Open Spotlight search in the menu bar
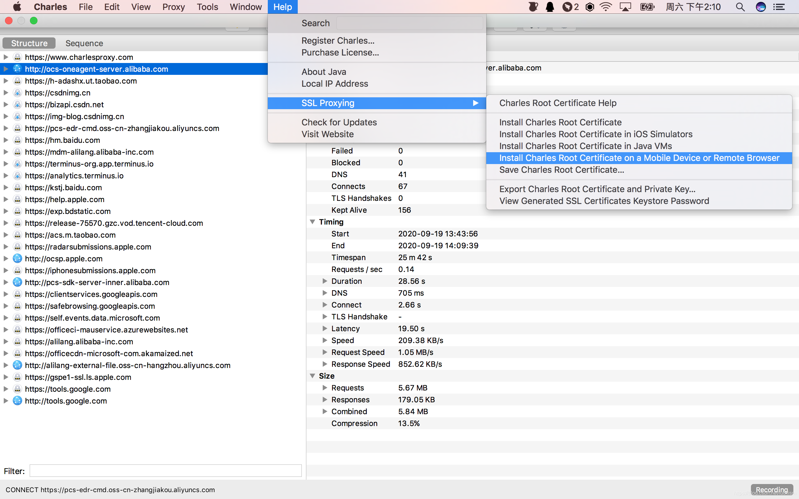Screen dimensions: 799x499 pyautogui.click(x=740, y=7)
